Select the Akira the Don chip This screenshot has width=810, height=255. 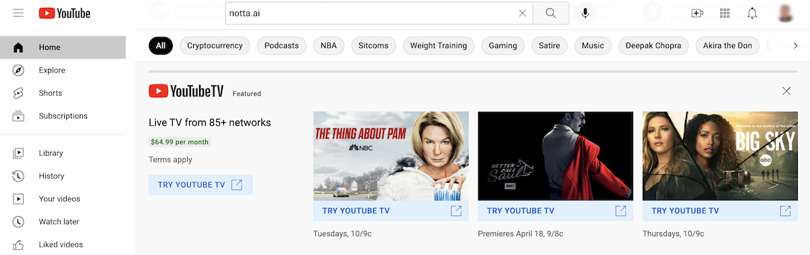tap(728, 46)
